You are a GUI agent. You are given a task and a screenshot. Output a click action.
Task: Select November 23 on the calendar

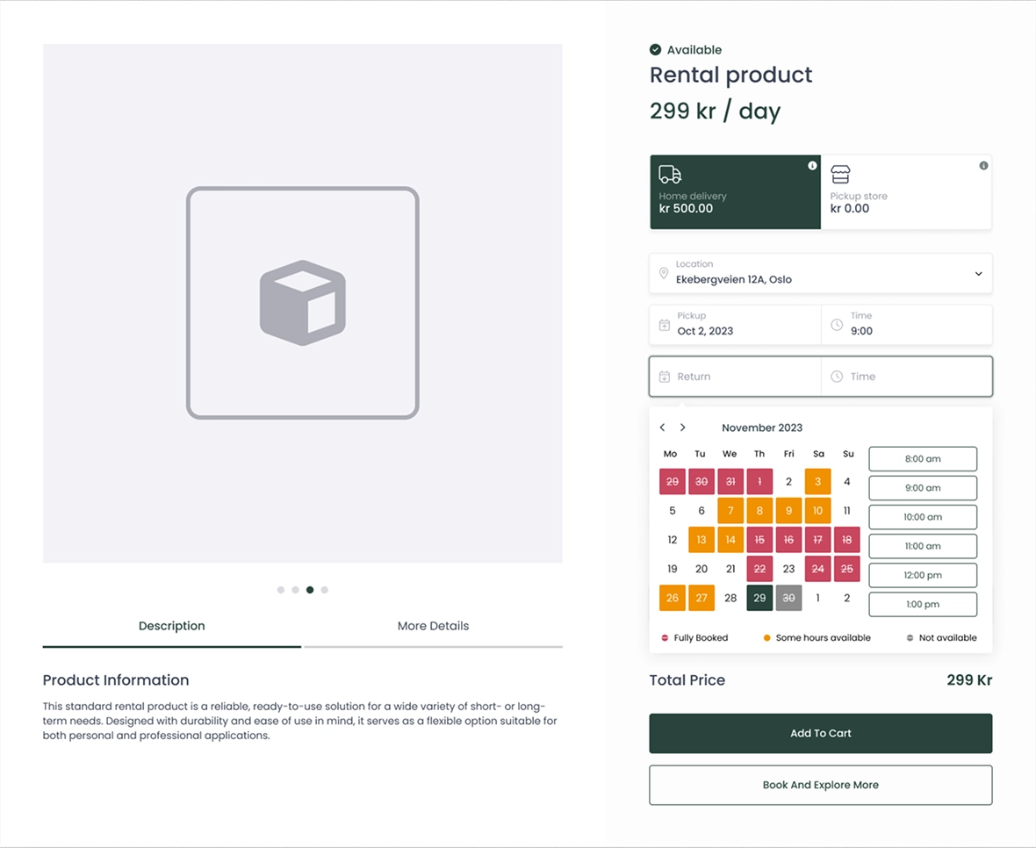789,569
